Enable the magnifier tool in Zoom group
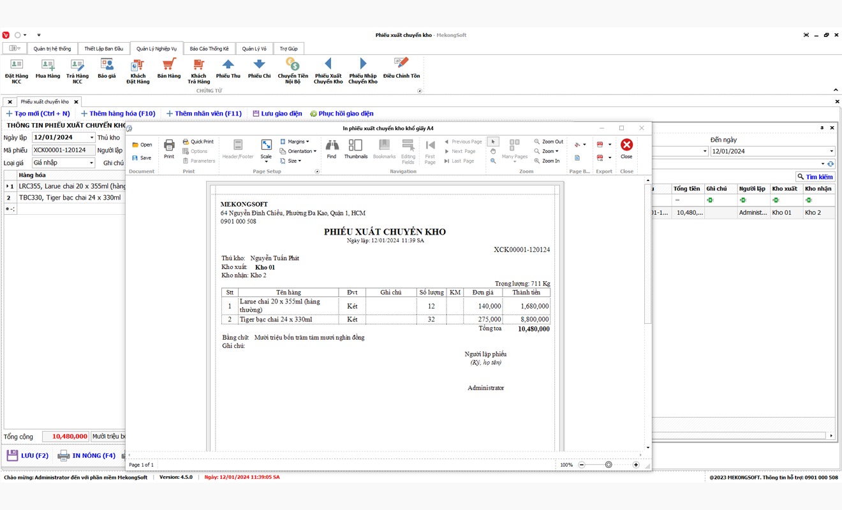The width and height of the screenshot is (842, 510). 493,161
